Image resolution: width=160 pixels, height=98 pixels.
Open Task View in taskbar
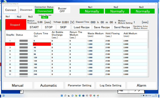[69, 96]
